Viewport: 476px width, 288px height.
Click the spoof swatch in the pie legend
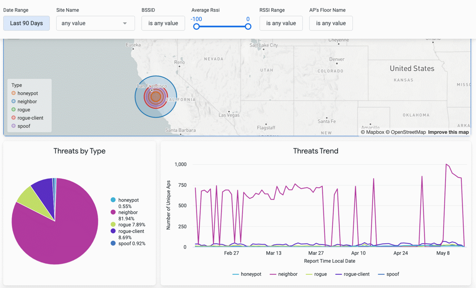(x=113, y=243)
